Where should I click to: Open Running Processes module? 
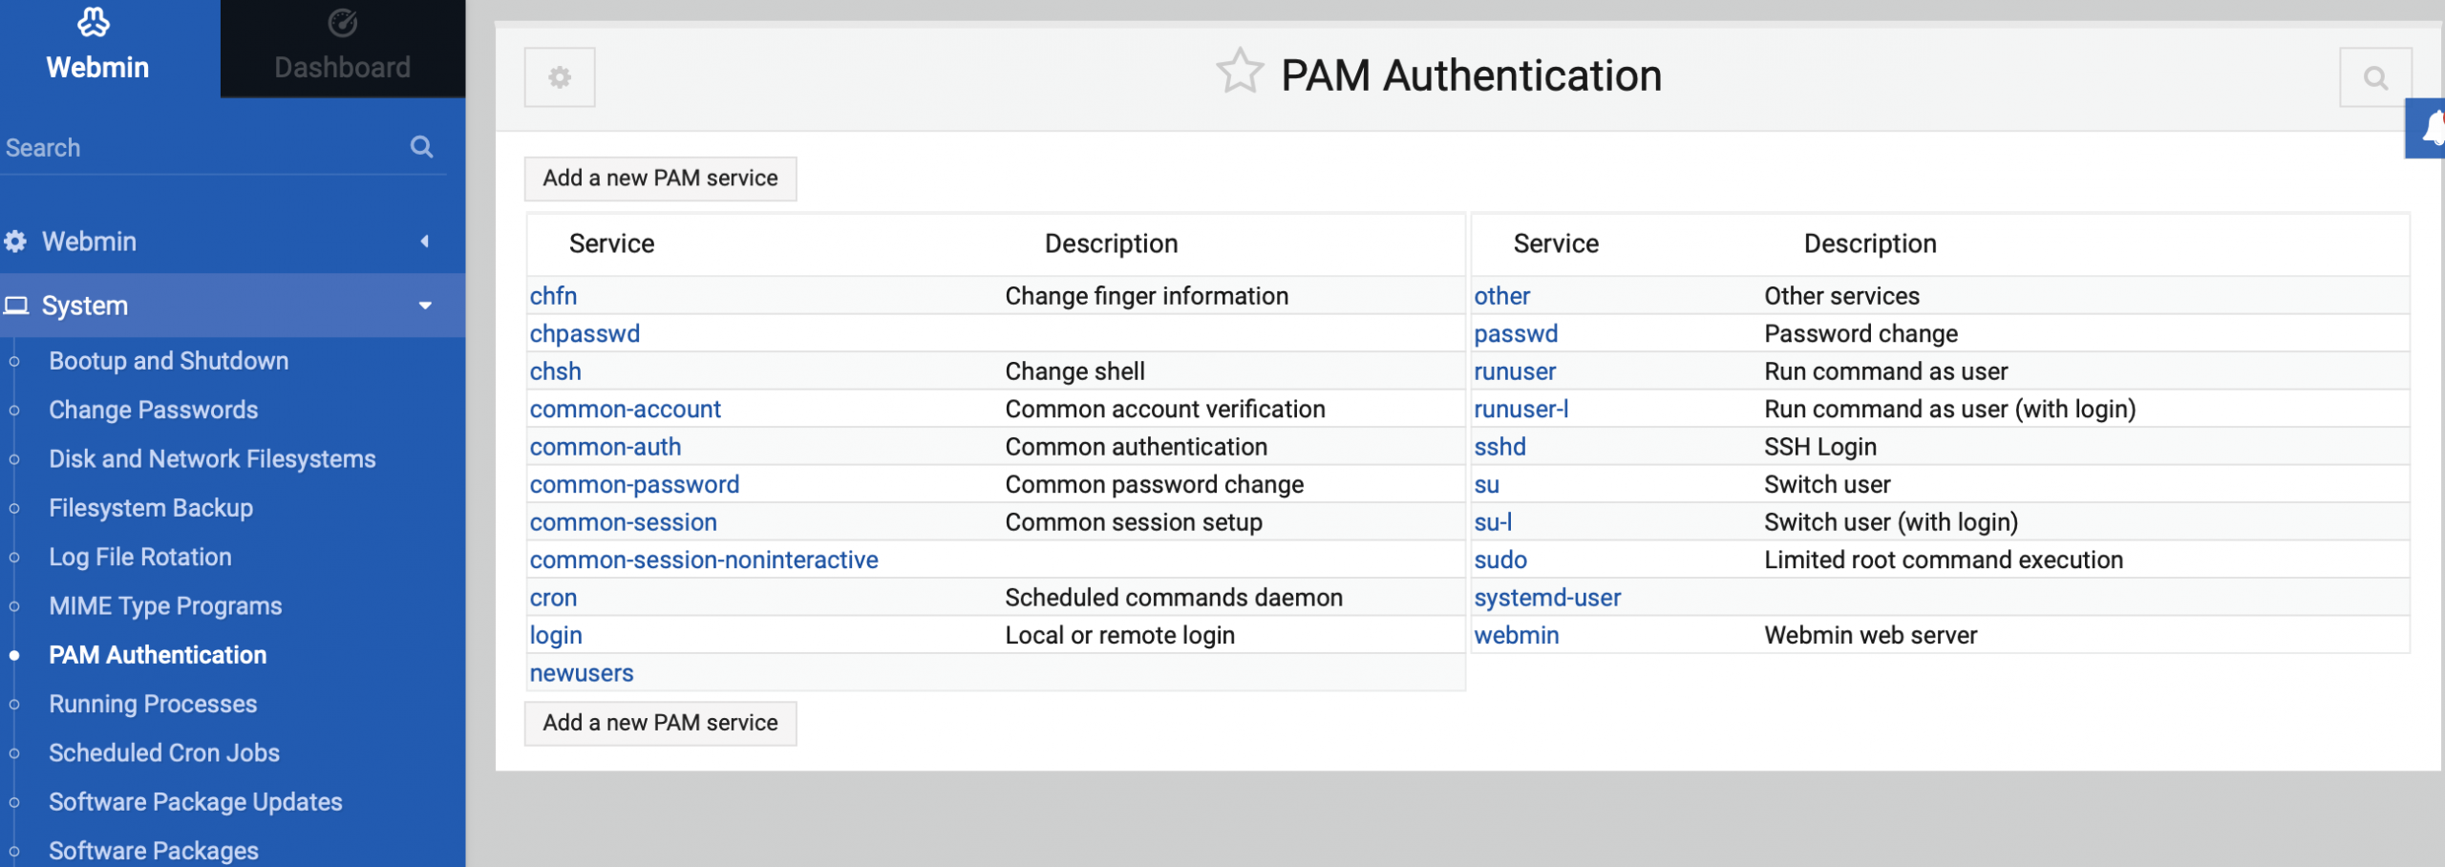click(x=153, y=704)
